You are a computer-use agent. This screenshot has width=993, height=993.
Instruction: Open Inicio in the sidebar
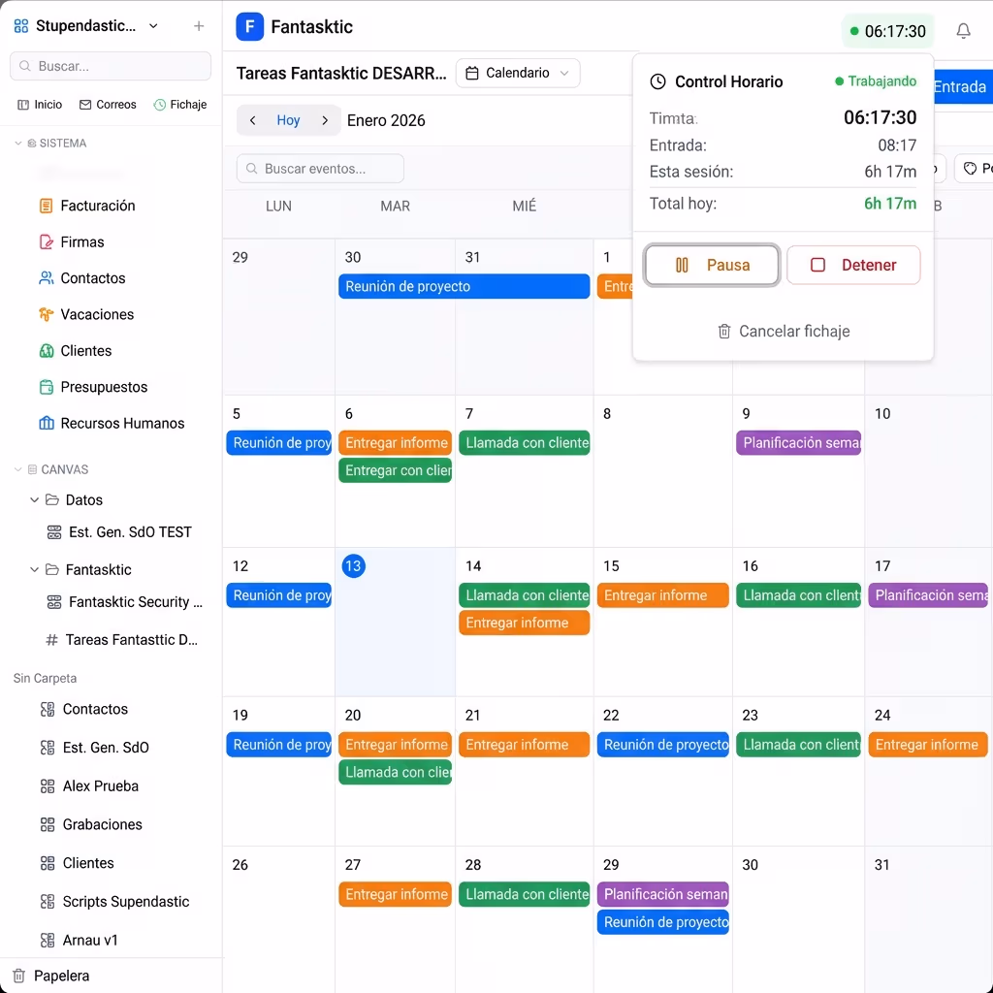40,105
